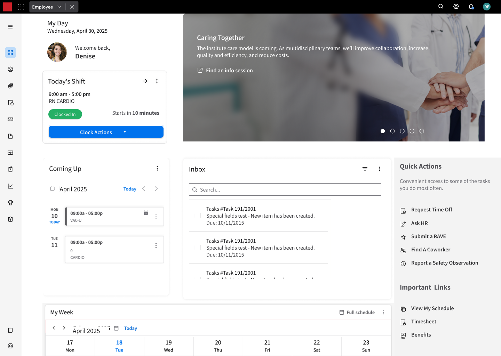Select the fourth carousel dot

(x=412, y=131)
